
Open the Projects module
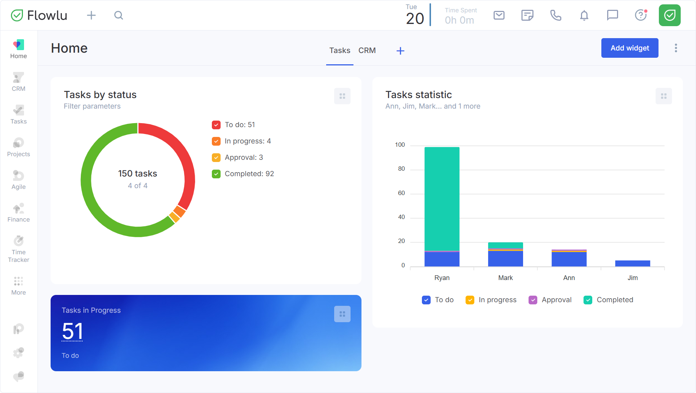(18, 147)
